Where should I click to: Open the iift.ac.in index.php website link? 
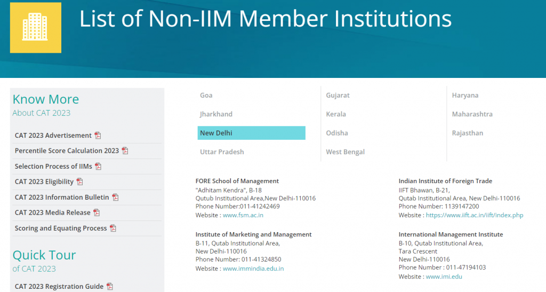[x=475, y=215]
